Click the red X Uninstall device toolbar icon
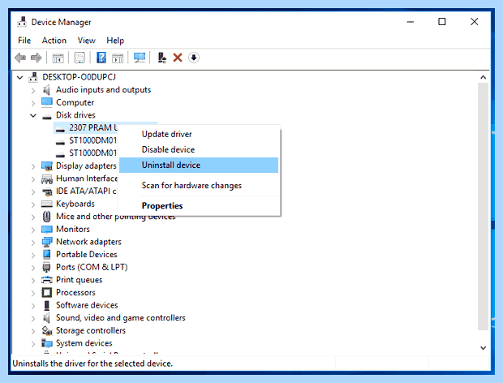Image resolution: width=503 pixels, height=383 pixels. pyautogui.click(x=178, y=58)
